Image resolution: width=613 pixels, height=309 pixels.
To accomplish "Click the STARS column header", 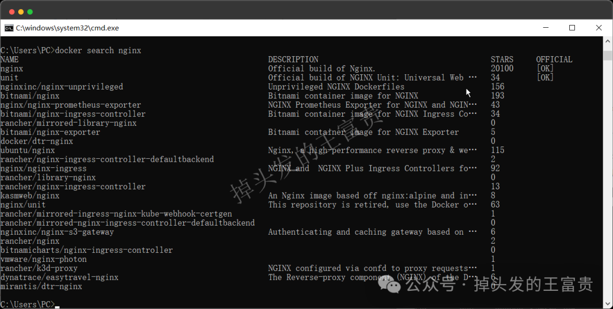I will pyautogui.click(x=502, y=60).
